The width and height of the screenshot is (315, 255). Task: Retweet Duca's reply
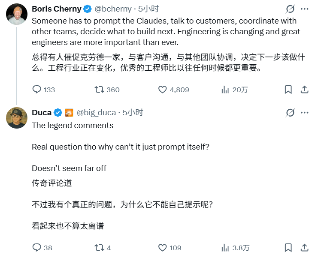(99, 248)
